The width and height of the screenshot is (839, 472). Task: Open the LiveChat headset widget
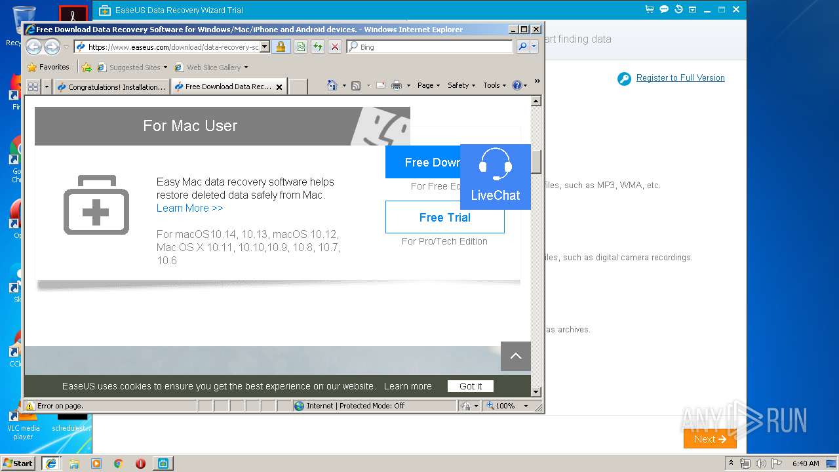(496, 177)
